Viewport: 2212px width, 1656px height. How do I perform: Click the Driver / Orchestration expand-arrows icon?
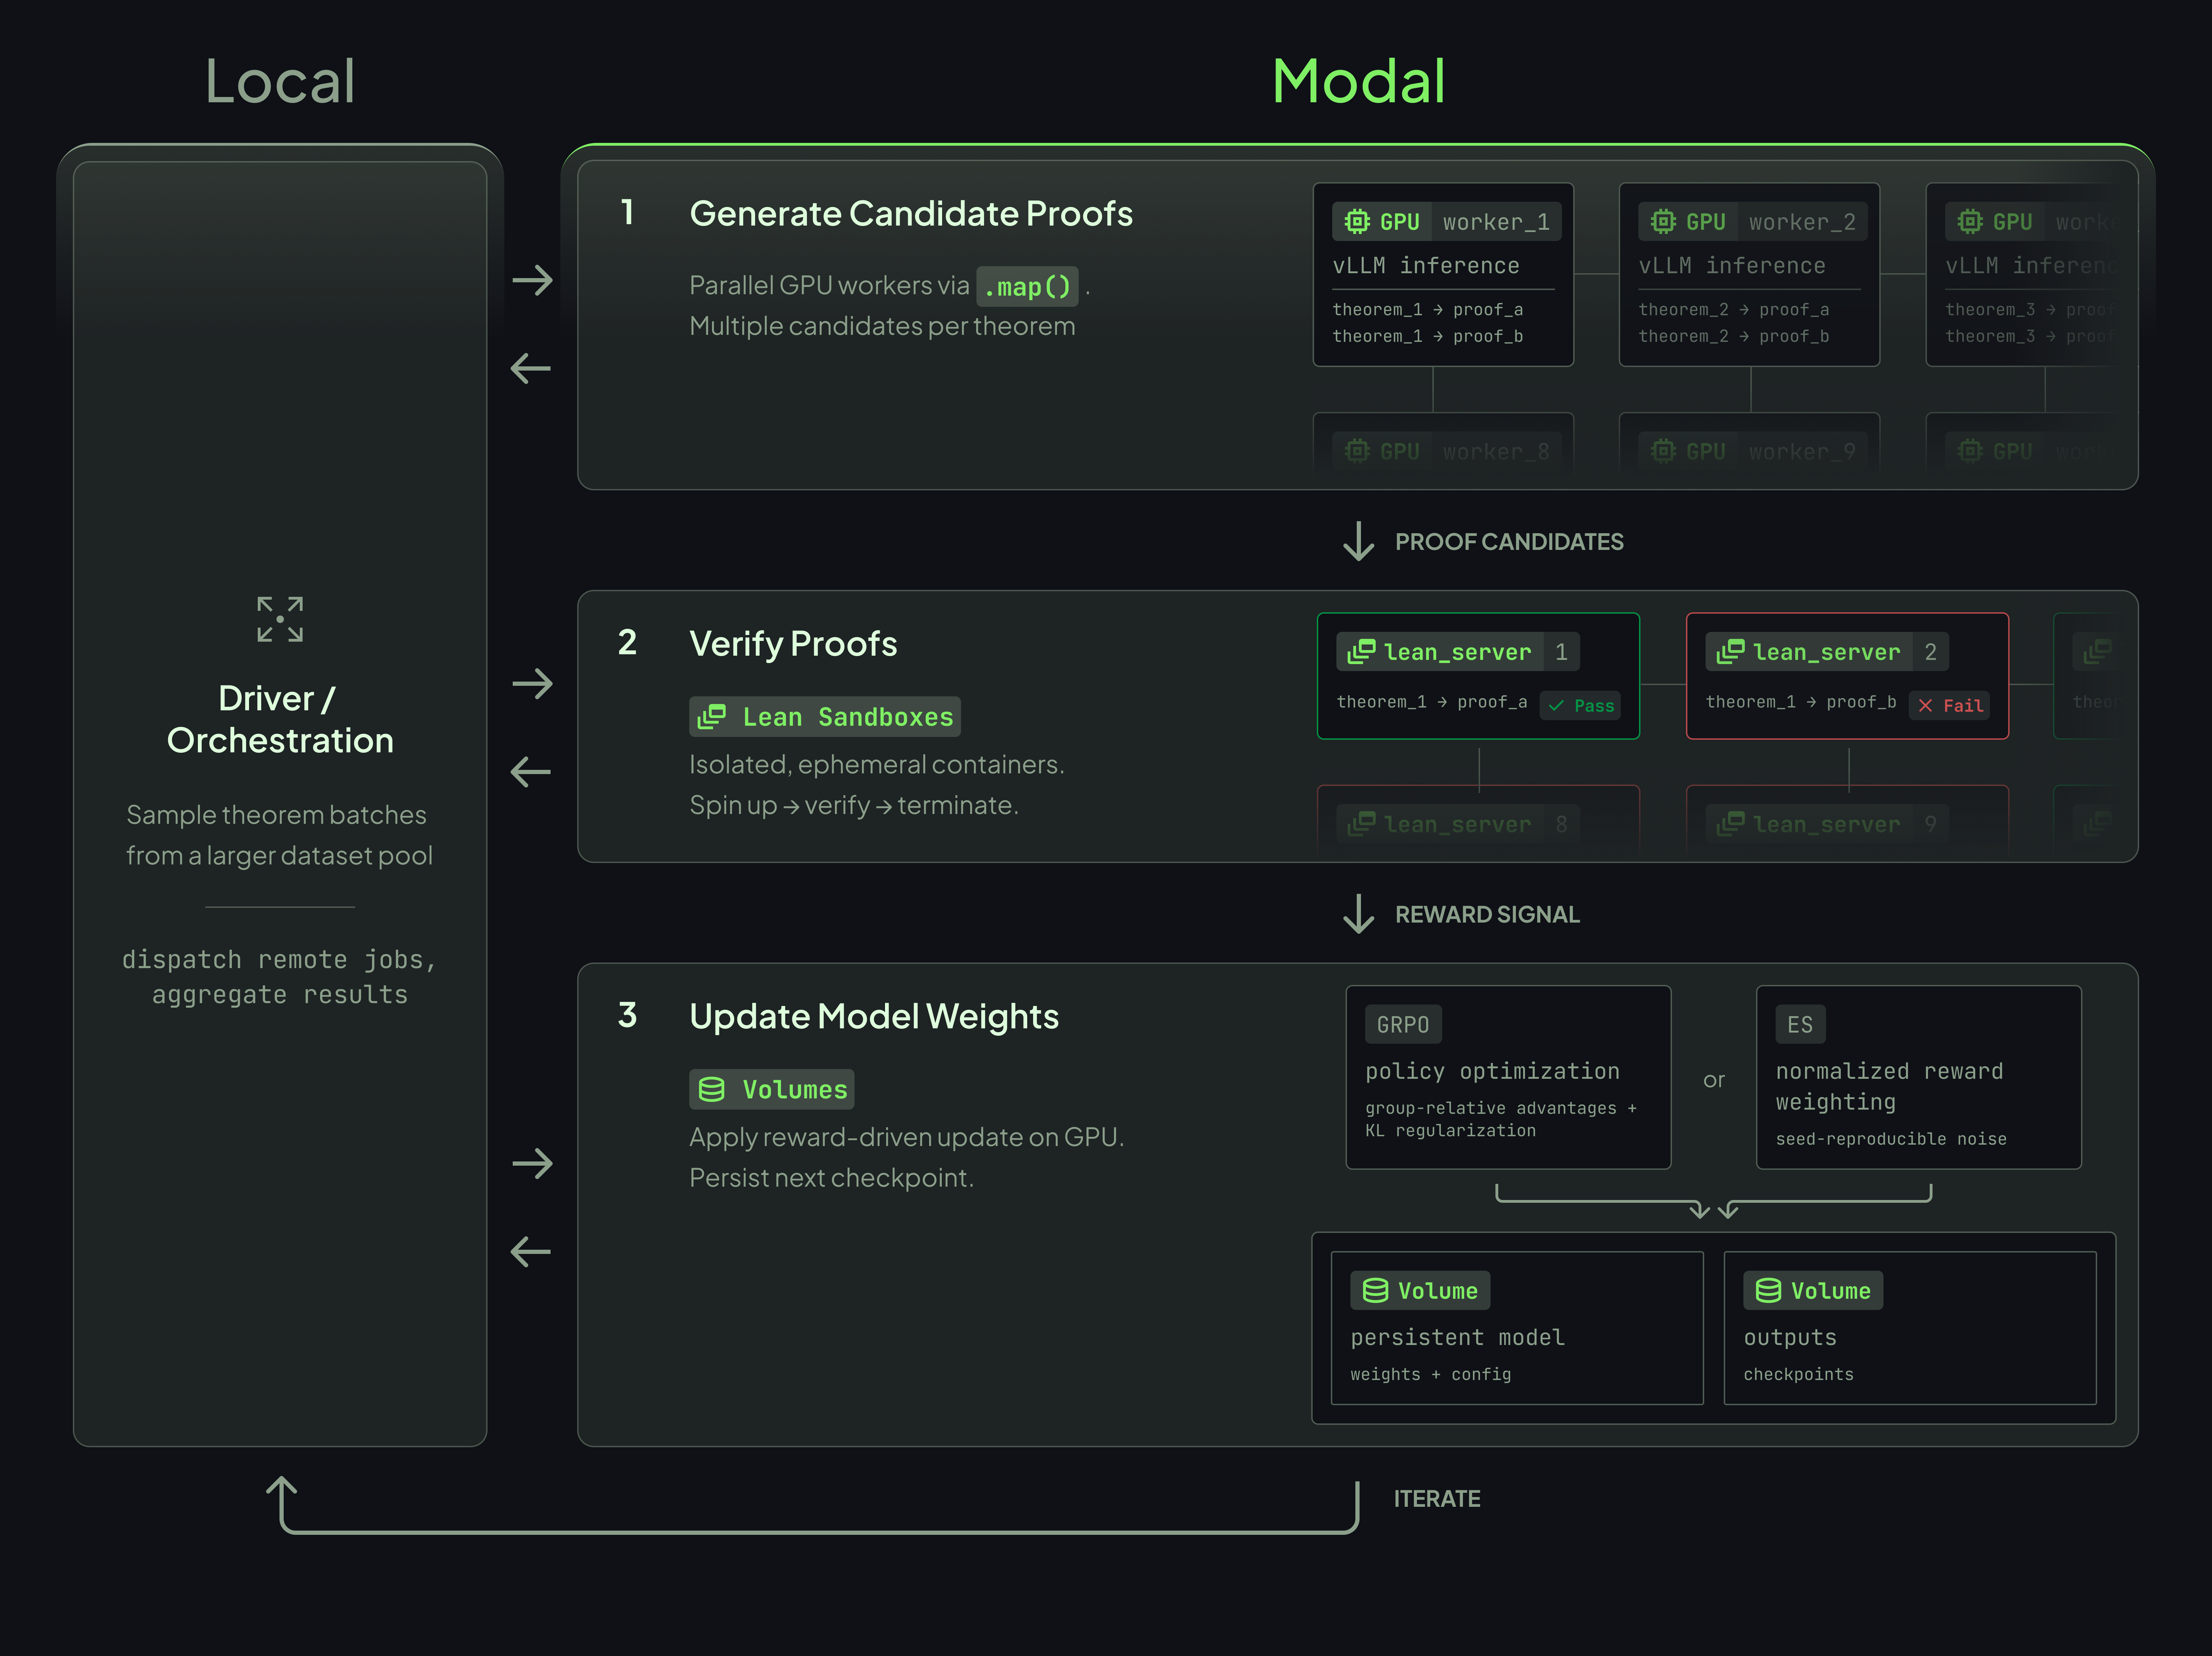280,619
